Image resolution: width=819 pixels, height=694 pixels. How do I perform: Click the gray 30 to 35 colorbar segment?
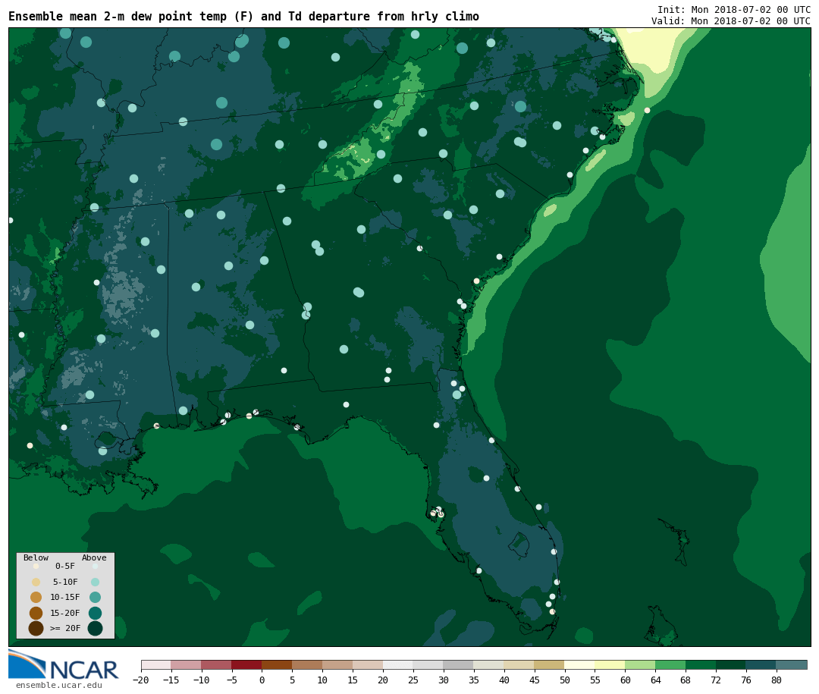pos(459,665)
